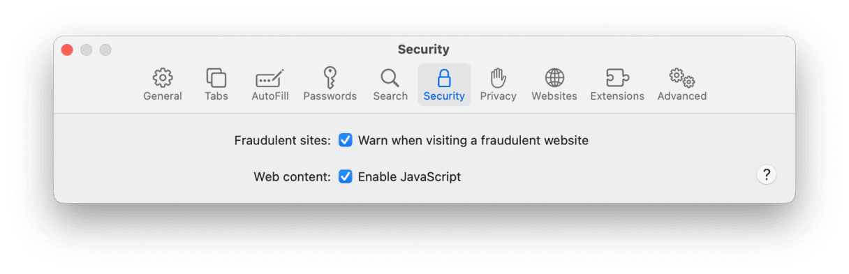Open the General gear icon
The image size is (849, 274).
click(163, 77)
